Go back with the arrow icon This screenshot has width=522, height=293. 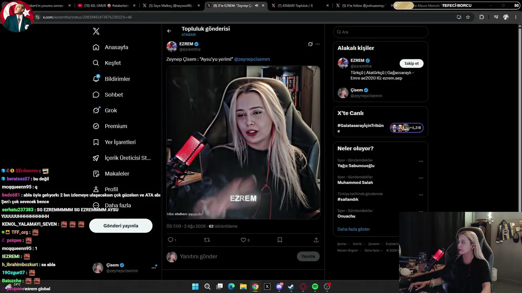[x=169, y=31]
